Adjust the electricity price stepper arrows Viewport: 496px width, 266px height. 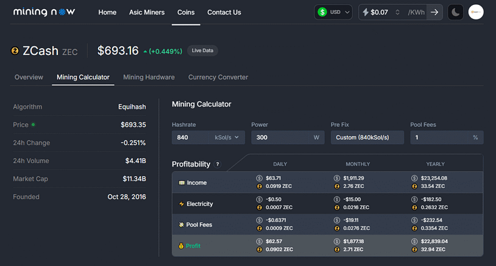click(397, 12)
